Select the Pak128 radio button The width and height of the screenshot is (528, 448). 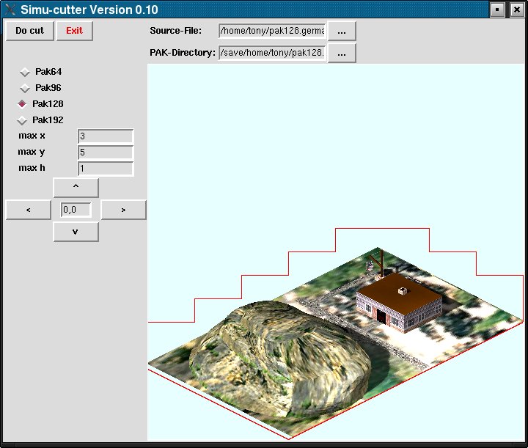[23, 104]
